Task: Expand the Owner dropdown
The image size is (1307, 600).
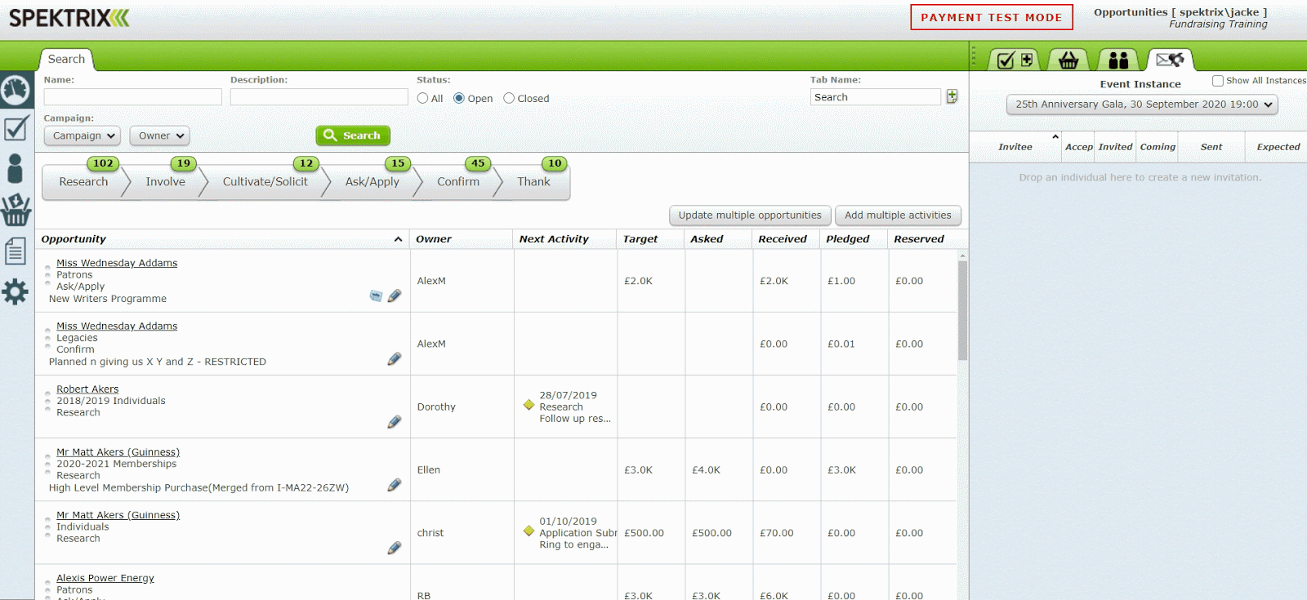Action: coord(159,136)
